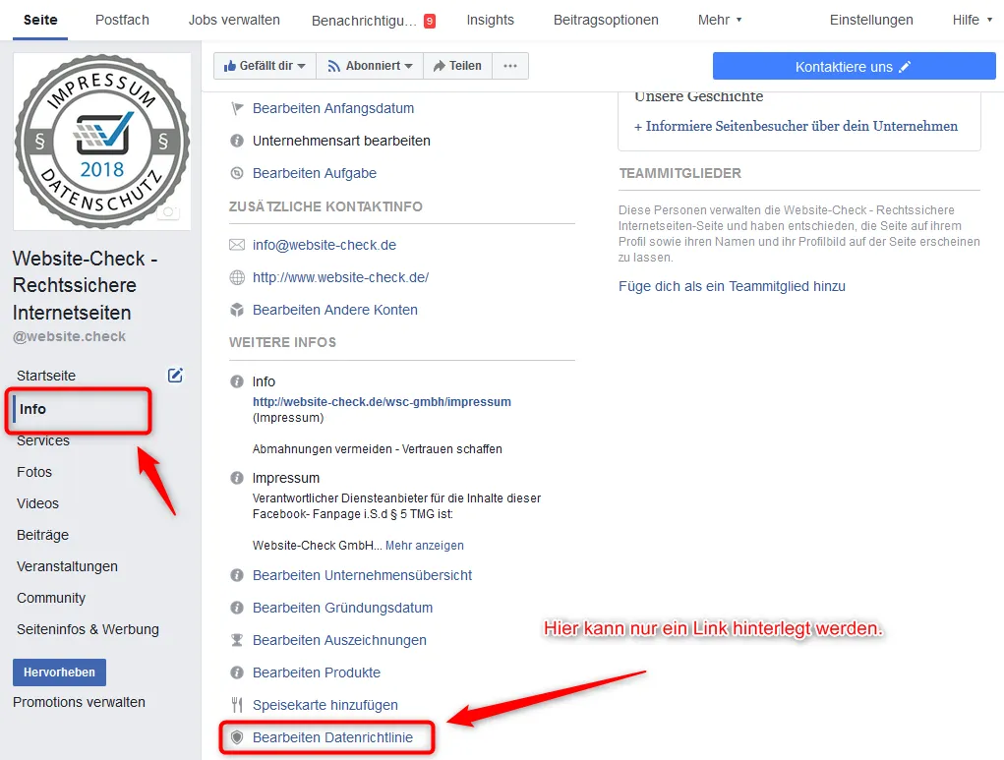The image size is (1004, 760).
Task: Click the pencil edit icon beside Startseite
Action: pos(174,375)
